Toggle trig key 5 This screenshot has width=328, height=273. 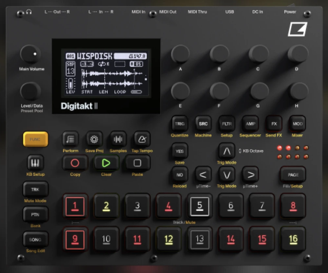point(199,206)
